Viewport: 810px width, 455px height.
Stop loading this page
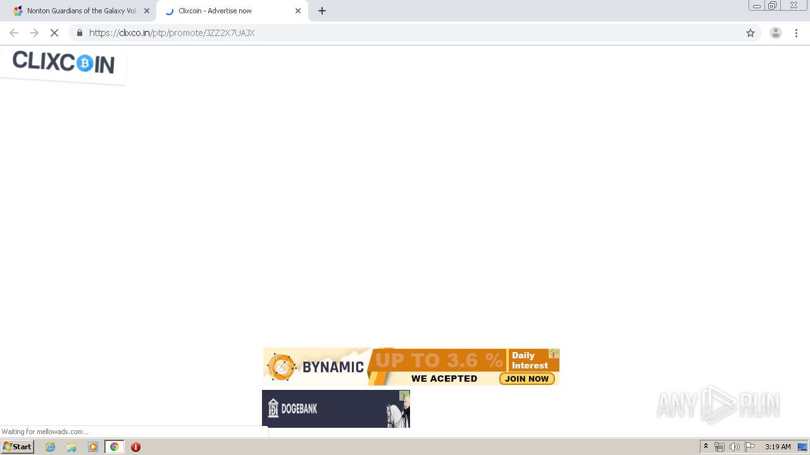coord(54,33)
